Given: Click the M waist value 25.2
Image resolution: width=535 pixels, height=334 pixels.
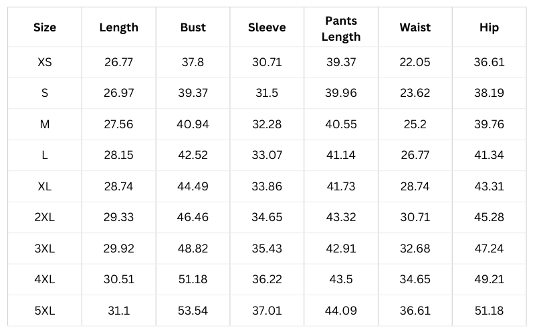Looking at the screenshot, I should click(x=415, y=124).
